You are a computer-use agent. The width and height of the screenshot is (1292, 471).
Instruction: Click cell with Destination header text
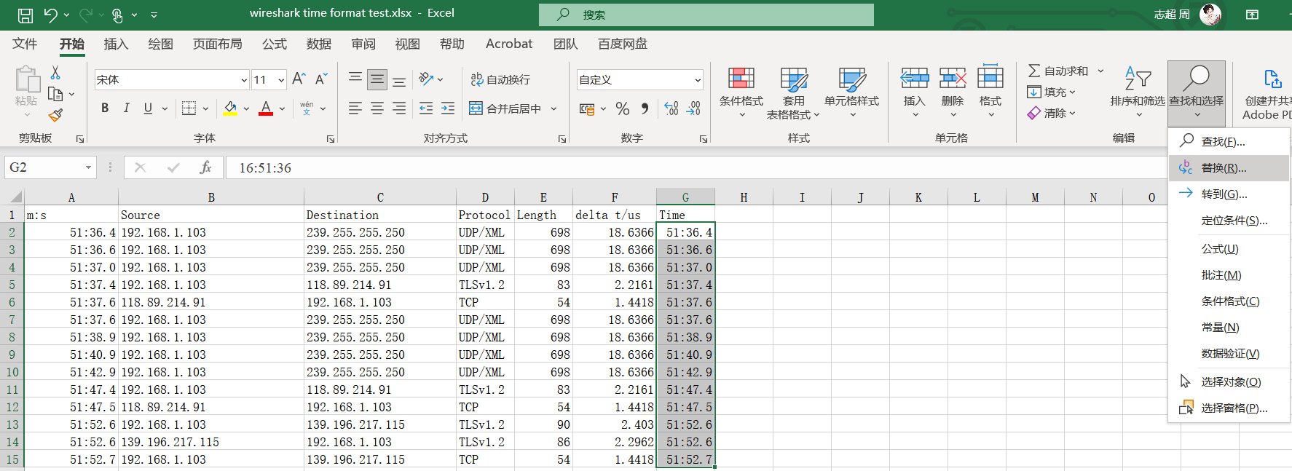click(379, 215)
